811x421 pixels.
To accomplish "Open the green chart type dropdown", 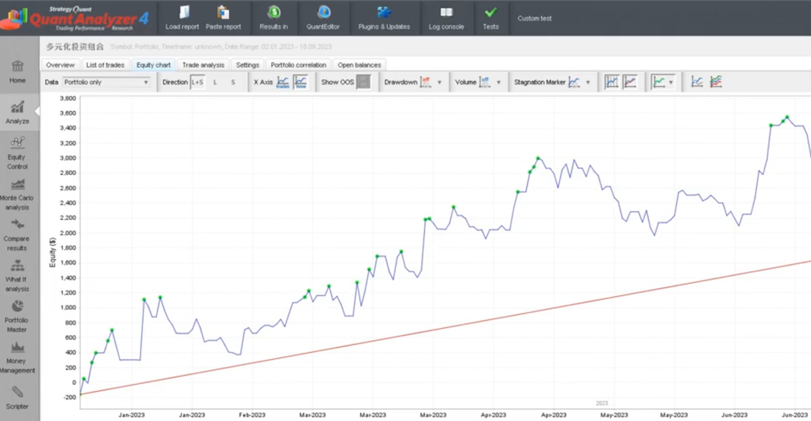I will (663, 82).
